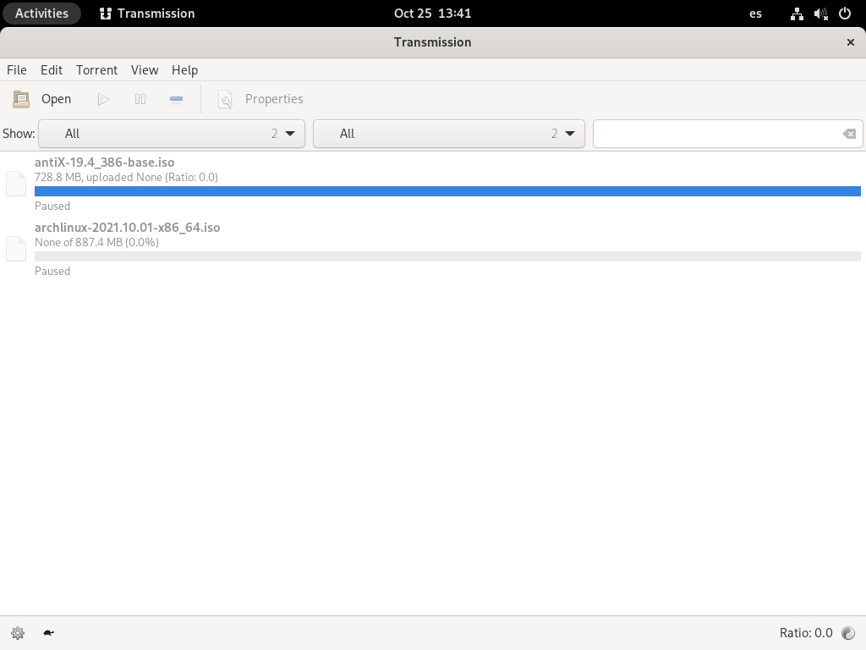Click the empty progress bar of archlinux torrent
The width and height of the screenshot is (866, 650).
tap(447, 256)
